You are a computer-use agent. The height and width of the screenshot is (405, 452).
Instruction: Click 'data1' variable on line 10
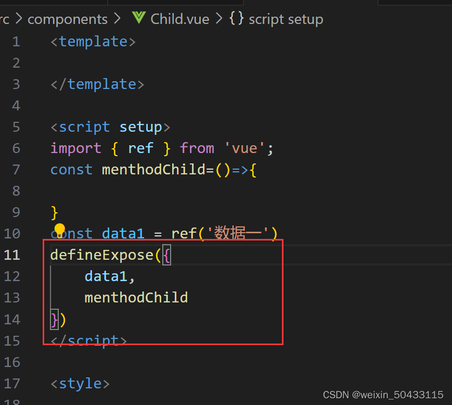(123, 234)
